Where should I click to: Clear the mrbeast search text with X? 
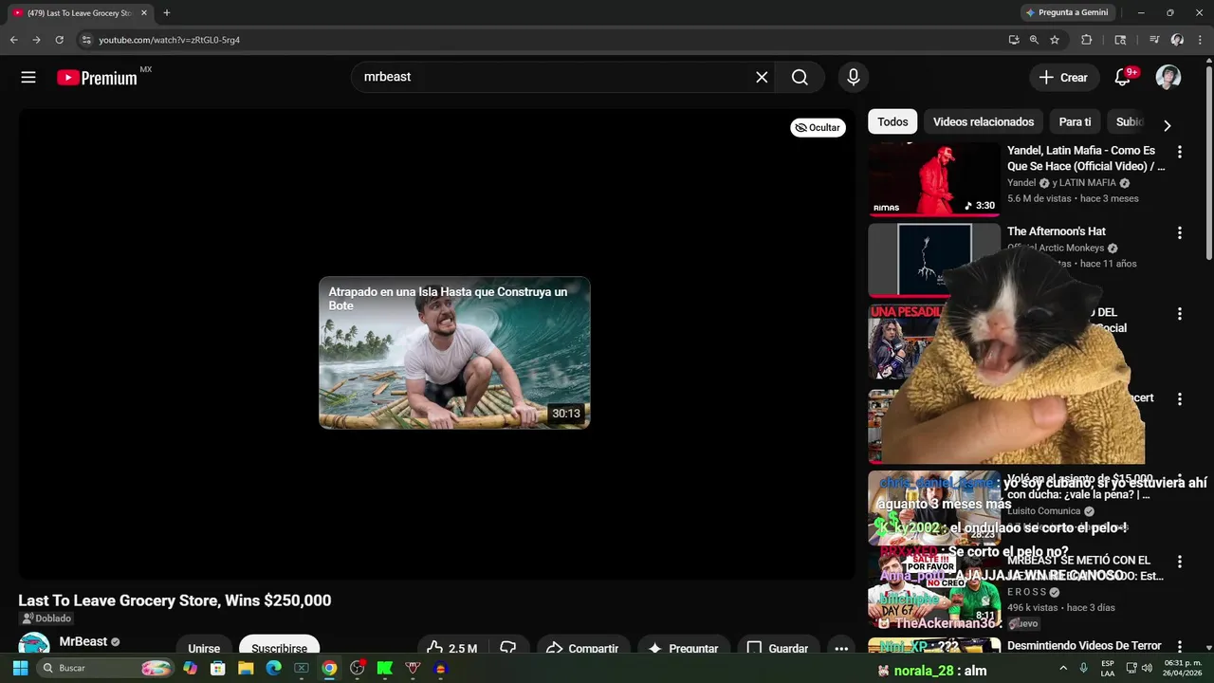762,78
